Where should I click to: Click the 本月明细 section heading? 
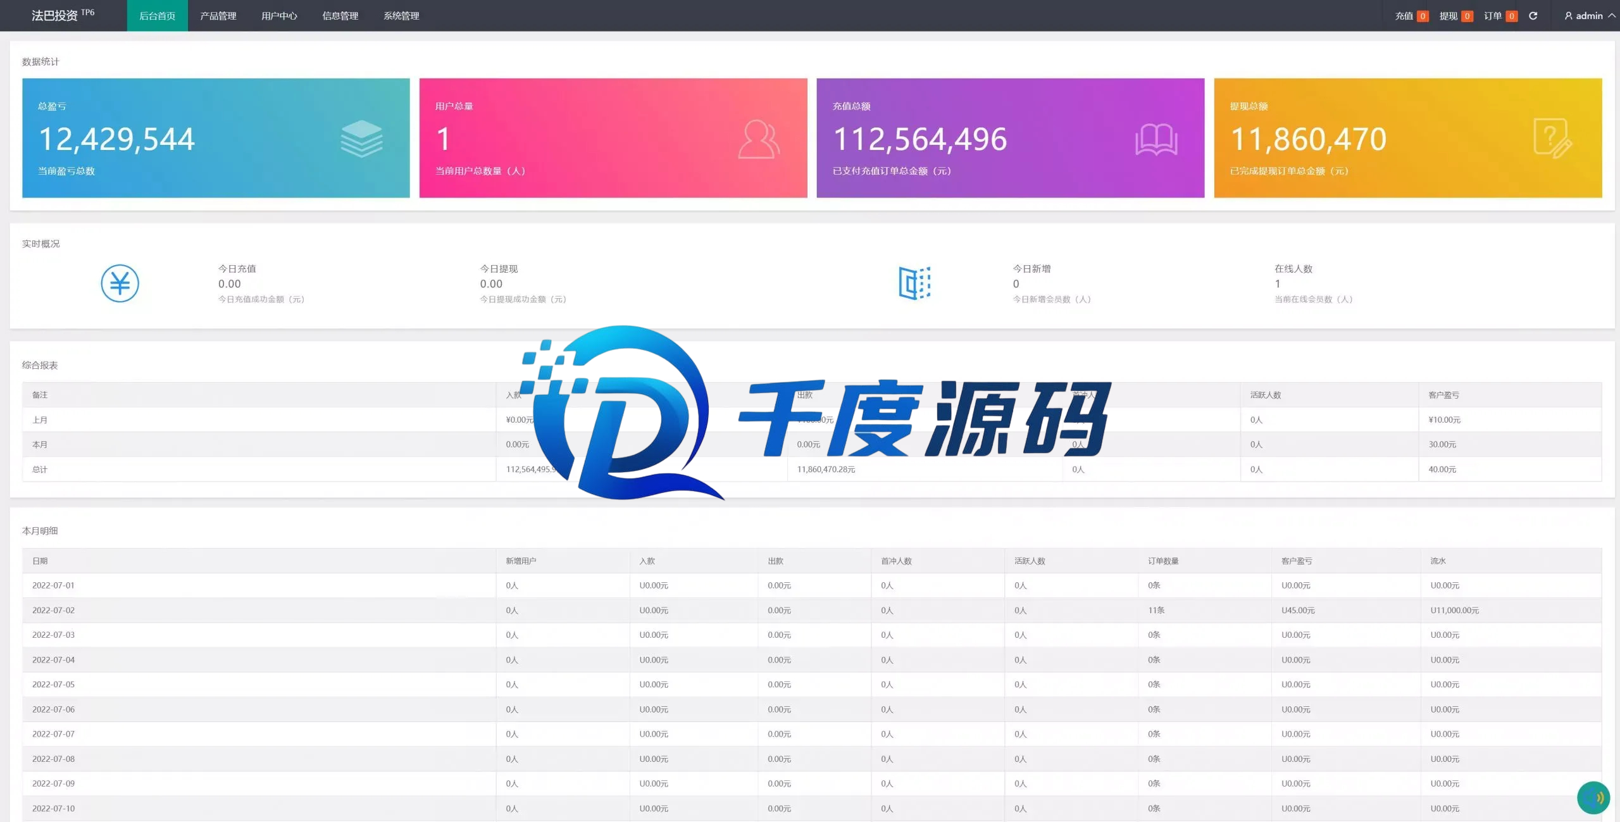click(40, 531)
